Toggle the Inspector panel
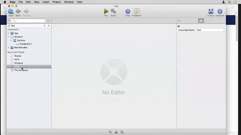The height and width of the screenshot is (135, 241). (x=220, y=11)
